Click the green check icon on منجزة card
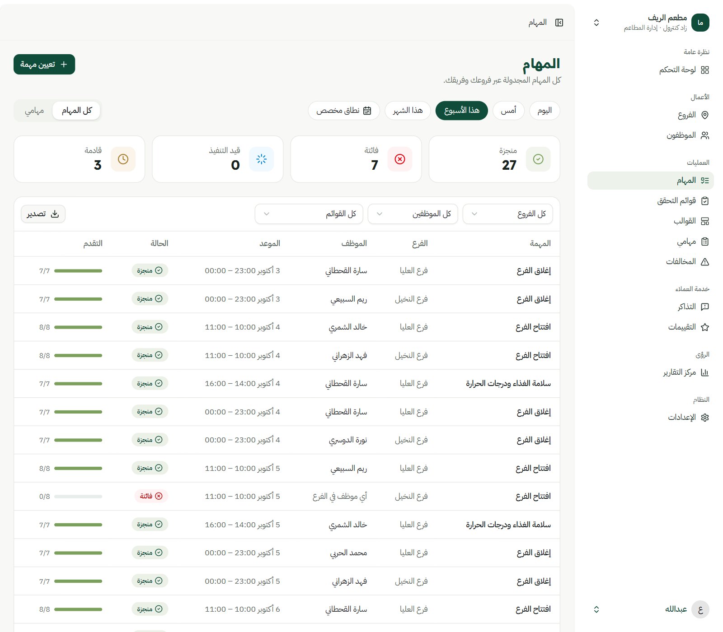 point(538,159)
